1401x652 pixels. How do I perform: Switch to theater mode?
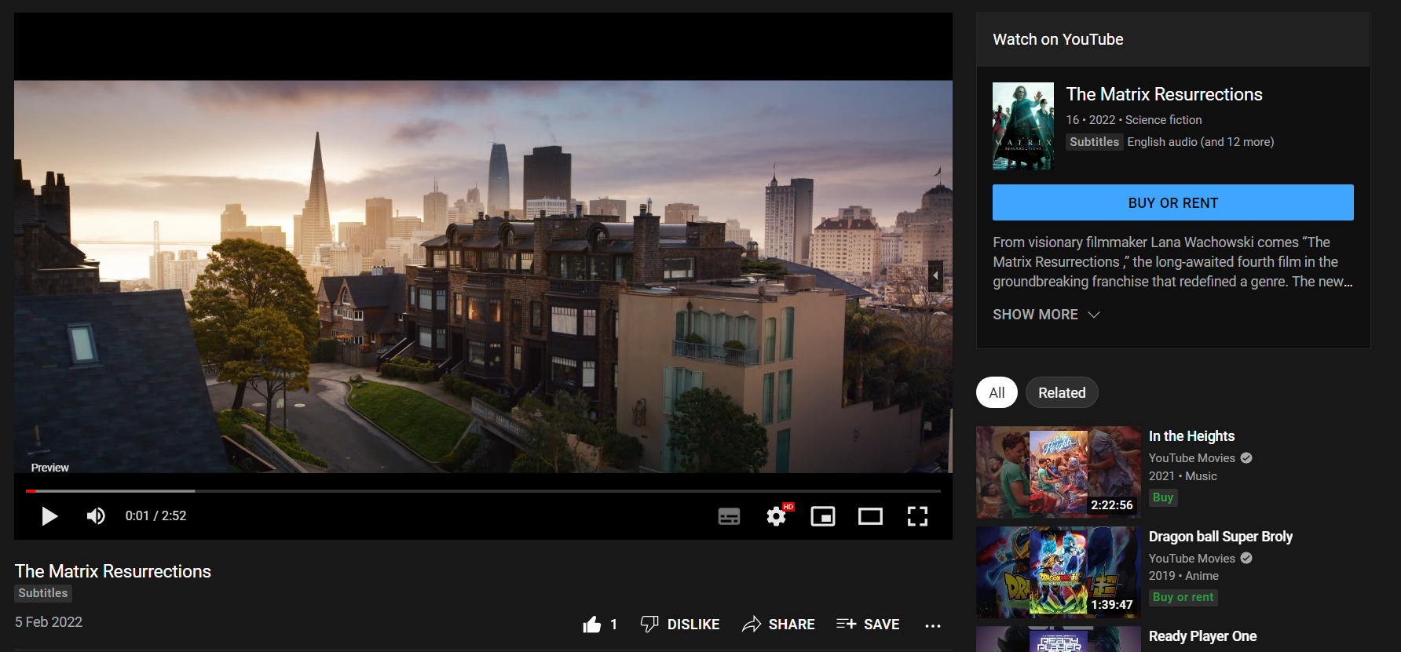(870, 516)
